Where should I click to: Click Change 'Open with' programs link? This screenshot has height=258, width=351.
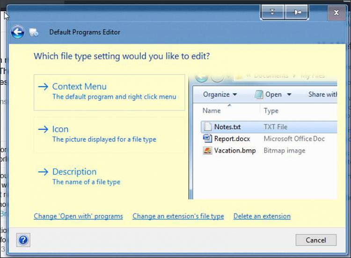pyautogui.click(x=78, y=216)
